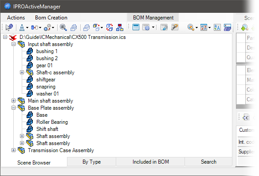Collapse the Base Plate assembly node
259x176 pixels.
click(14, 107)
